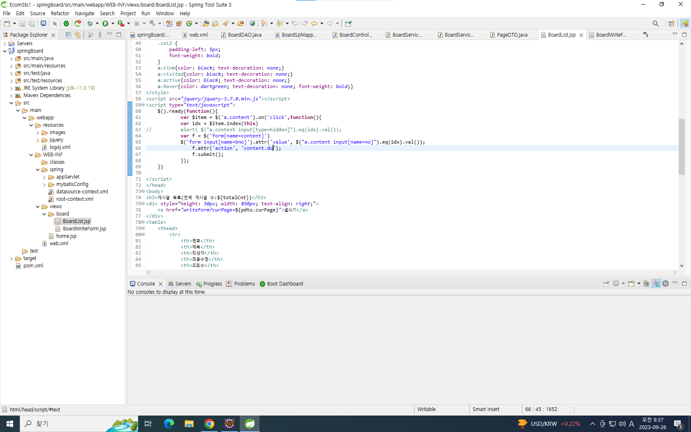
Task: Expand the Maven Dependencies node
Action: 11,95
